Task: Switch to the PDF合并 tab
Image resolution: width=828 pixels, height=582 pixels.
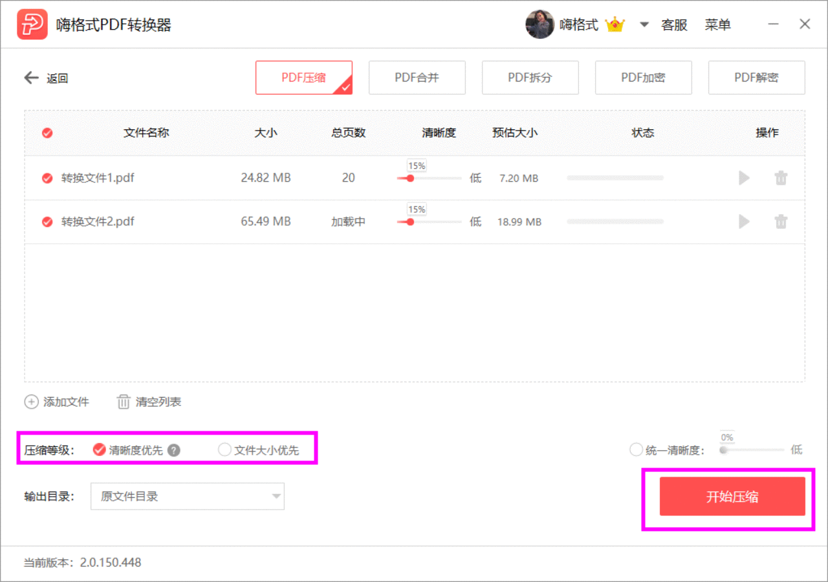Action: (417, 77)
